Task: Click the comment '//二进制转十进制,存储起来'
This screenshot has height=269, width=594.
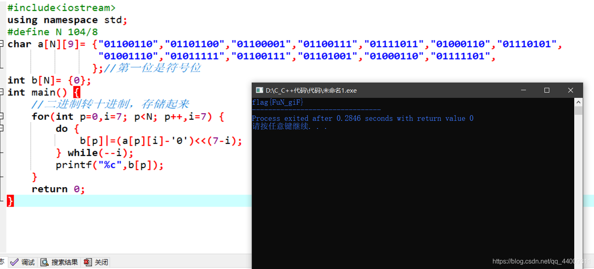Action: click(x=110, y=104)
